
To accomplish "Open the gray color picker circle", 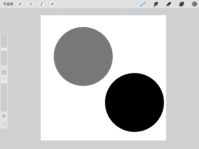I will pos(194,4).
